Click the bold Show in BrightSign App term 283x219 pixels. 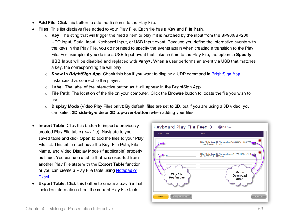click(x=76, y=74)
